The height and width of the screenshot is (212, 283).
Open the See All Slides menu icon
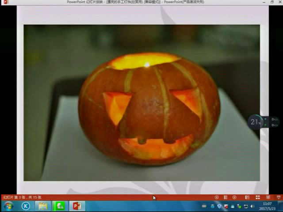click(x=226, y=197)
